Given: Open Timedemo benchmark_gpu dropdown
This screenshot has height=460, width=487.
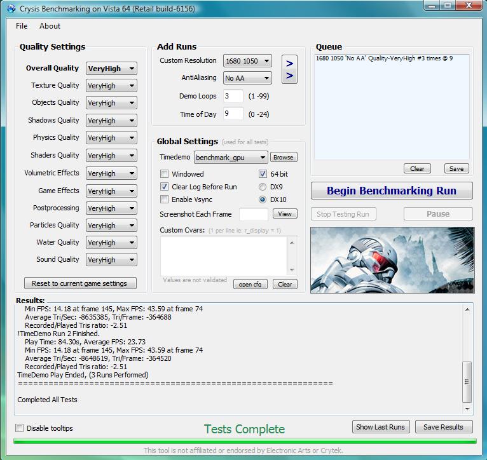Looking at the screenshot, I should click(x=231, y=158).
